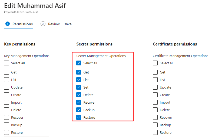Click the step 2 circle icon
Screen dimensions: 212x137
coord(43,24)
